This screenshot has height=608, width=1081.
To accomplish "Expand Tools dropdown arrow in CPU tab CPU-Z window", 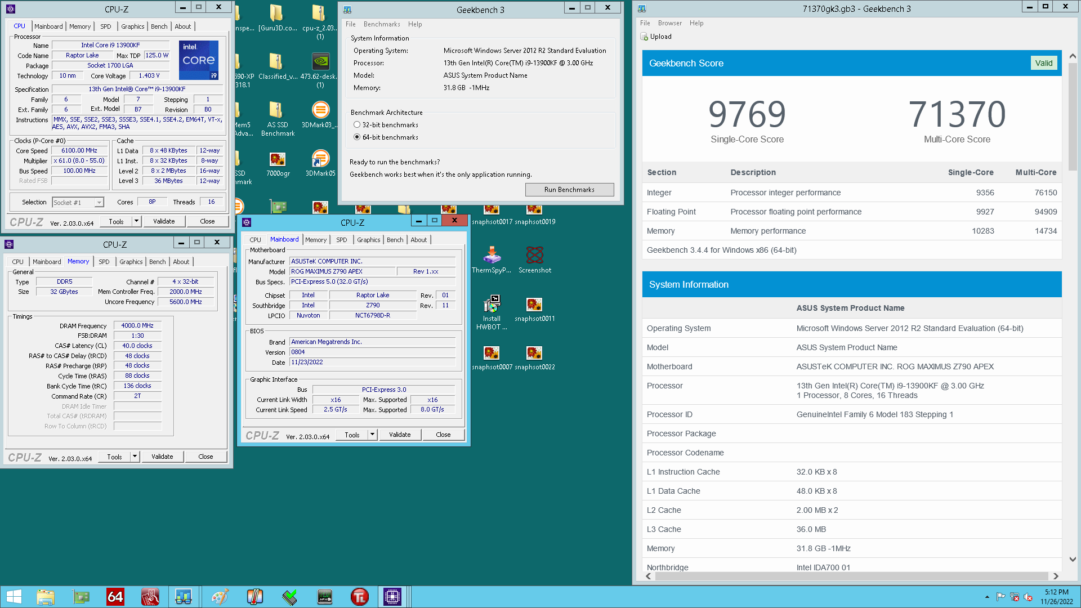I will point(136,221).
